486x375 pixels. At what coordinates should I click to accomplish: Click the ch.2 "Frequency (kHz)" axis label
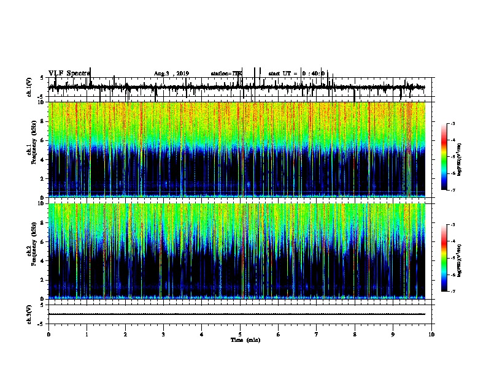(34, 244)
